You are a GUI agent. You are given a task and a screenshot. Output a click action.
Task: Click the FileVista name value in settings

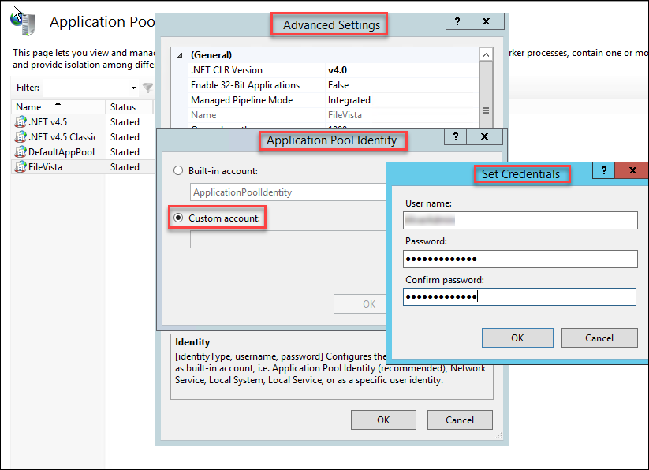pos(345,114)
